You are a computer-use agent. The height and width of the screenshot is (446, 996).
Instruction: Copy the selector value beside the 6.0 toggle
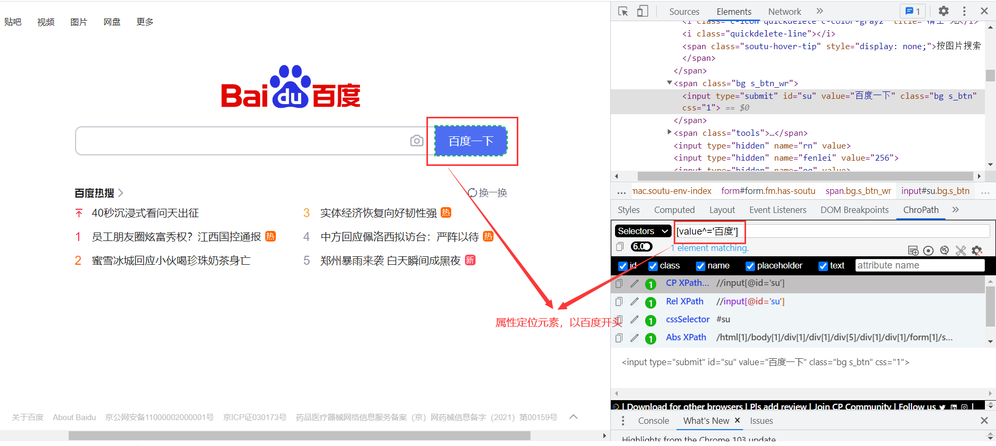(620, 247)
